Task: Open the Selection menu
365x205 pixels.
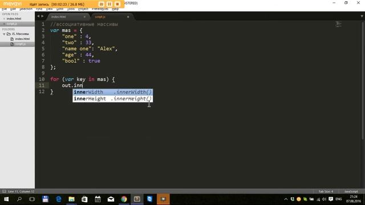Action: coord(26,9)
